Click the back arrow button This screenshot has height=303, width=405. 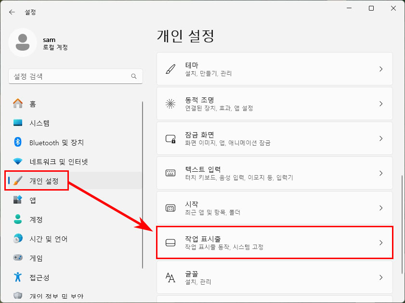[11, 12]
